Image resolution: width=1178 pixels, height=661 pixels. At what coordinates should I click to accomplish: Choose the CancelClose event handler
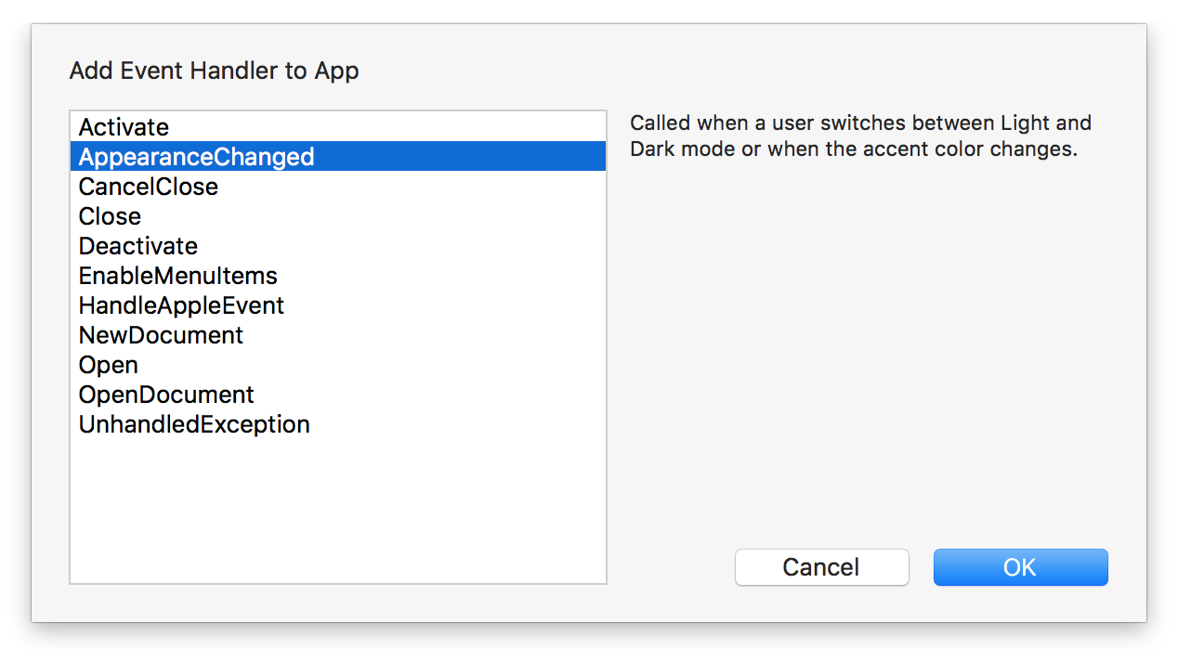click(338, 186)
